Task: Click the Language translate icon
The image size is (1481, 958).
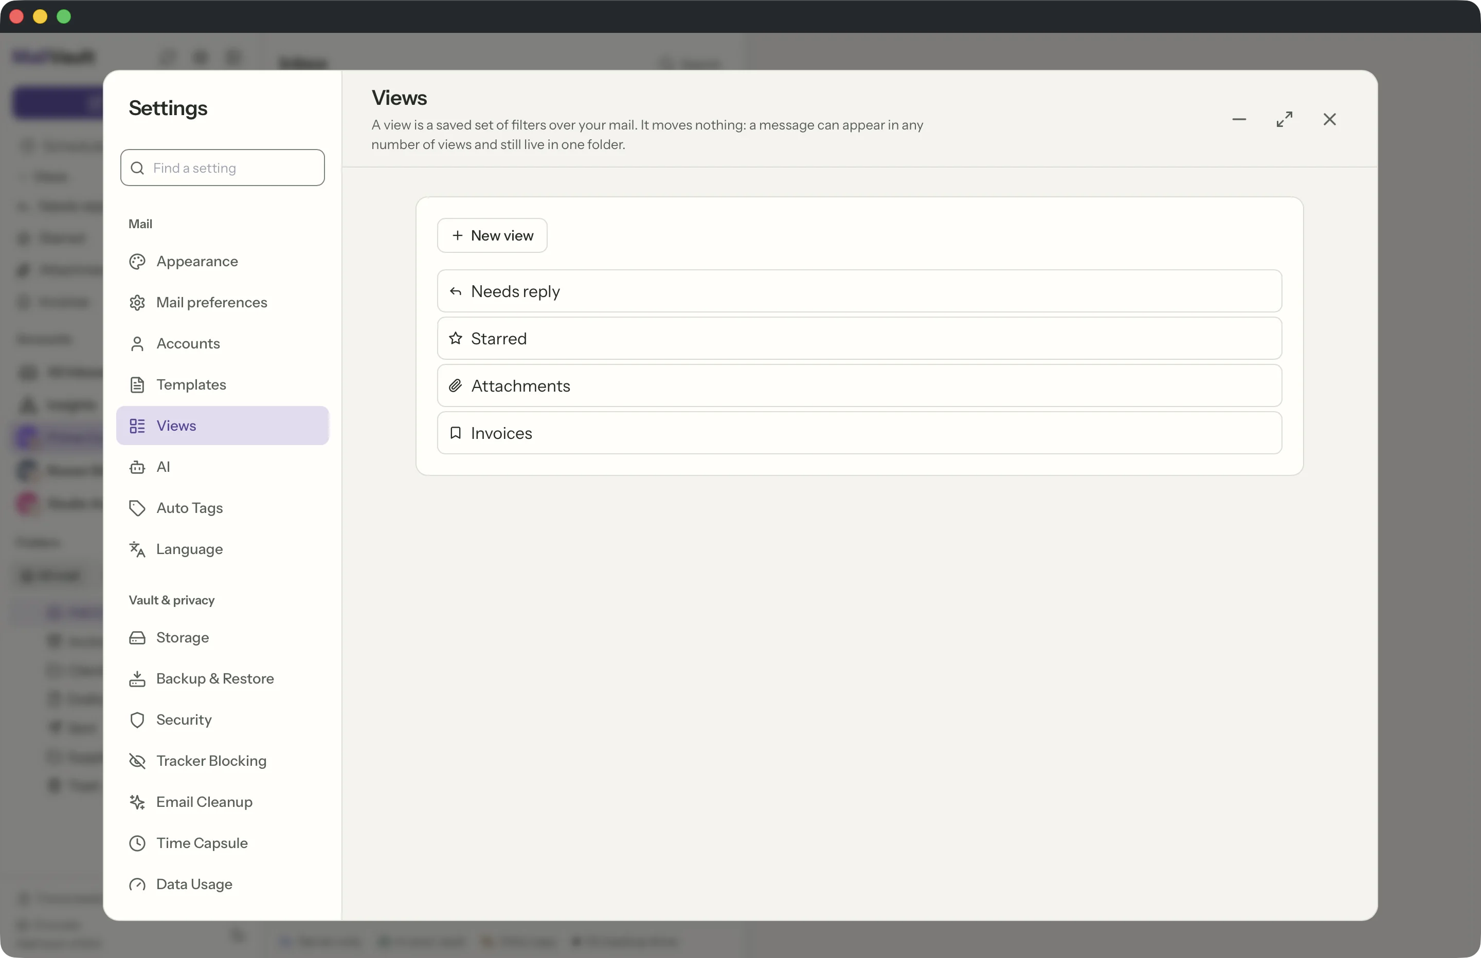Action: point(137,549)
